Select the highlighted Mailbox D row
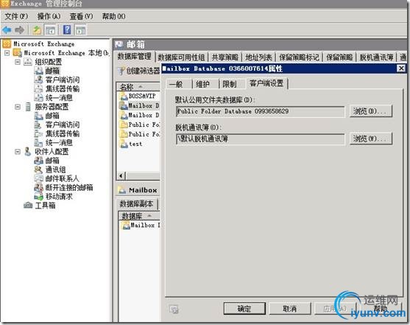Screen dimensions: 410x325 pos(139,105)
